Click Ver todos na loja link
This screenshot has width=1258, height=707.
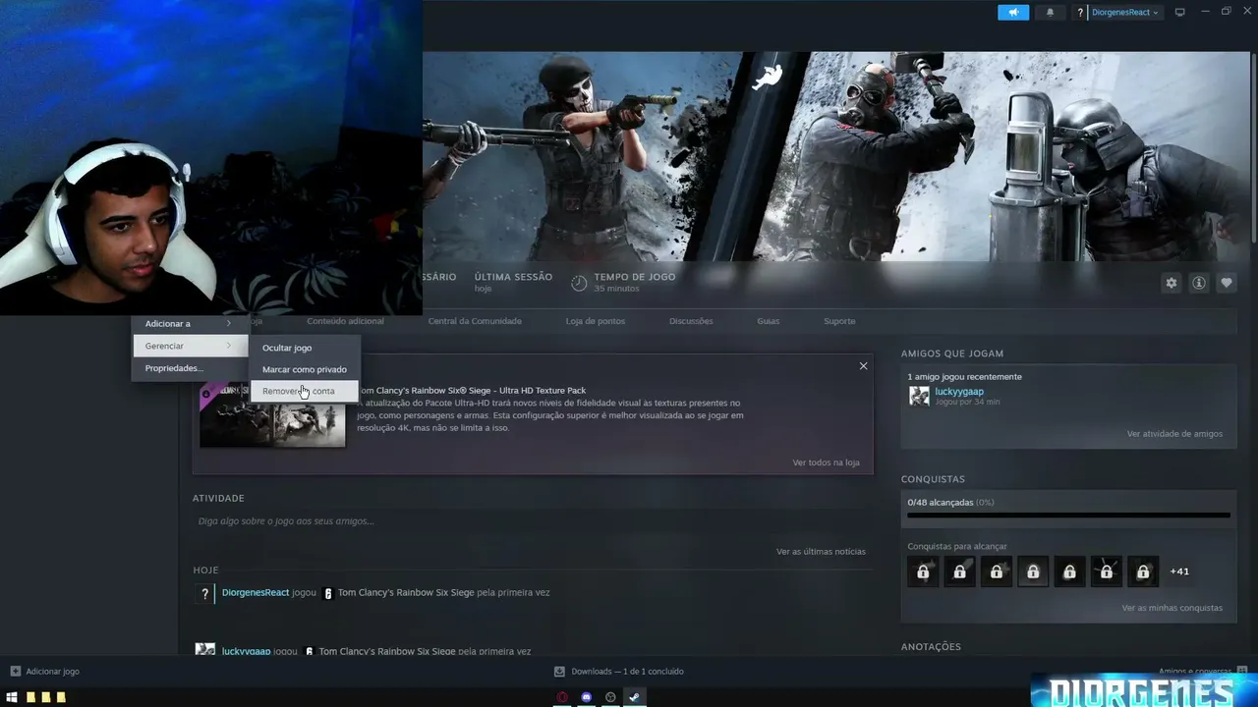(x=826, y=462)
